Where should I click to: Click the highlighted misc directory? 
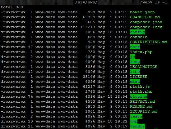135,82
